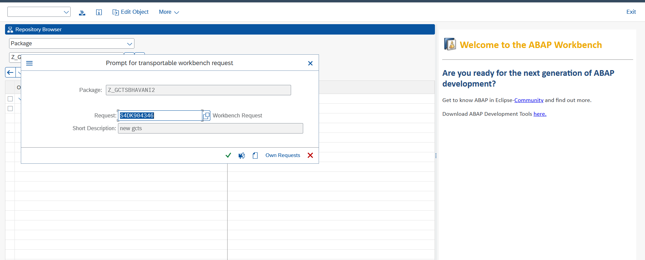
Task: Confirm the request with the green checkmark
Action: point(228,155)
